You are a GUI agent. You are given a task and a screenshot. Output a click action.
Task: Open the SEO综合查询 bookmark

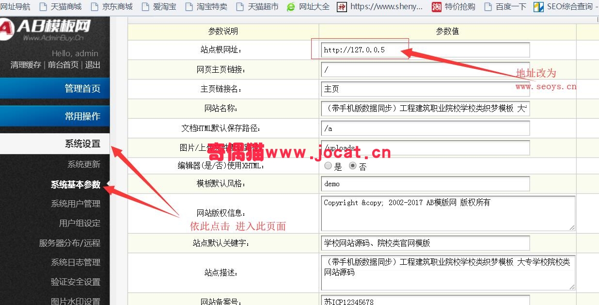[x=566, y=7]
